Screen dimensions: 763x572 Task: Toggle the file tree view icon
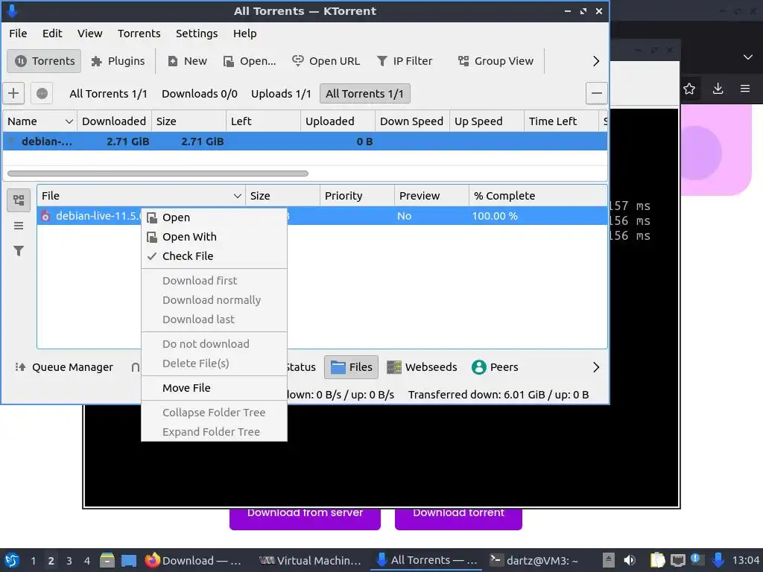19,200
